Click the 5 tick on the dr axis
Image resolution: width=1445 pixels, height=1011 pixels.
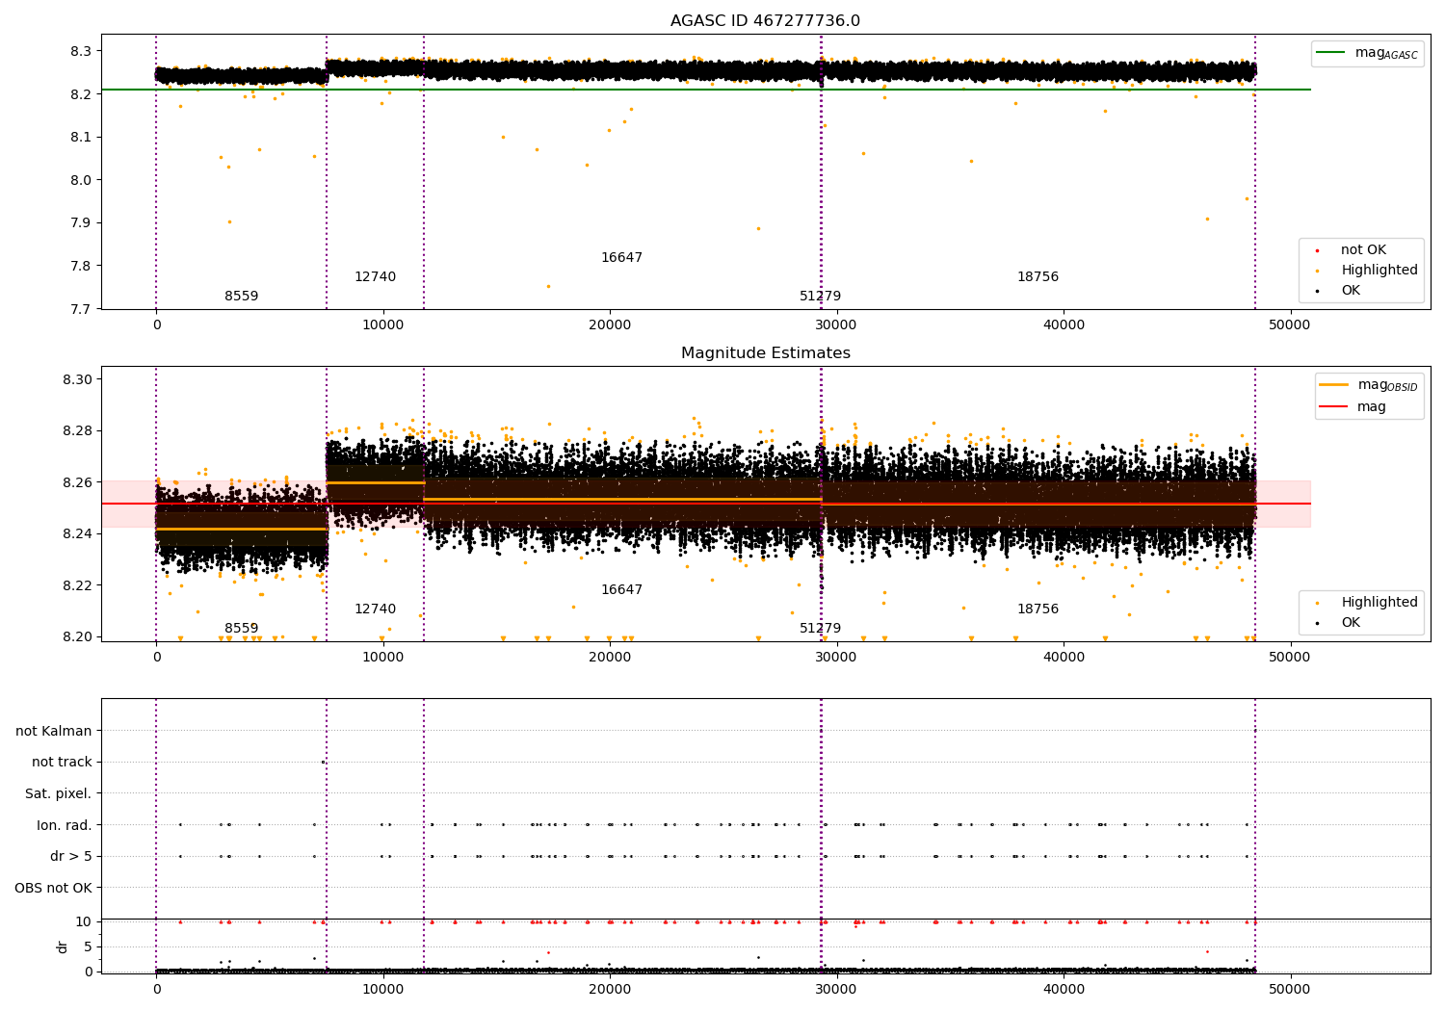(88, 946)
